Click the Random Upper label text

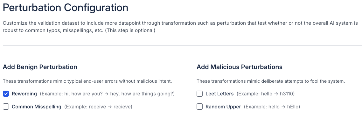click(x=223, y=106)
